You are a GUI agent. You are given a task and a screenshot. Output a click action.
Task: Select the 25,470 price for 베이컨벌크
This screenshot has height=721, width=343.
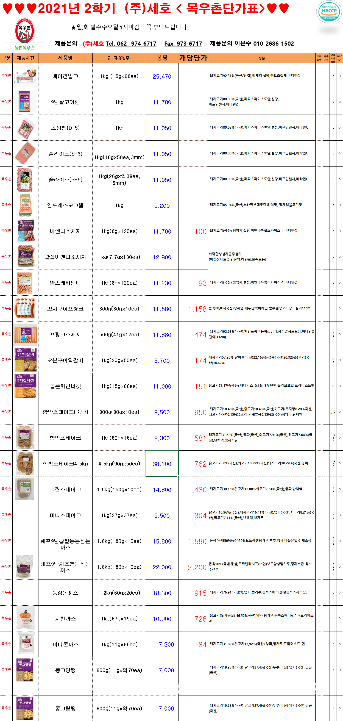[x=162, y=76]
